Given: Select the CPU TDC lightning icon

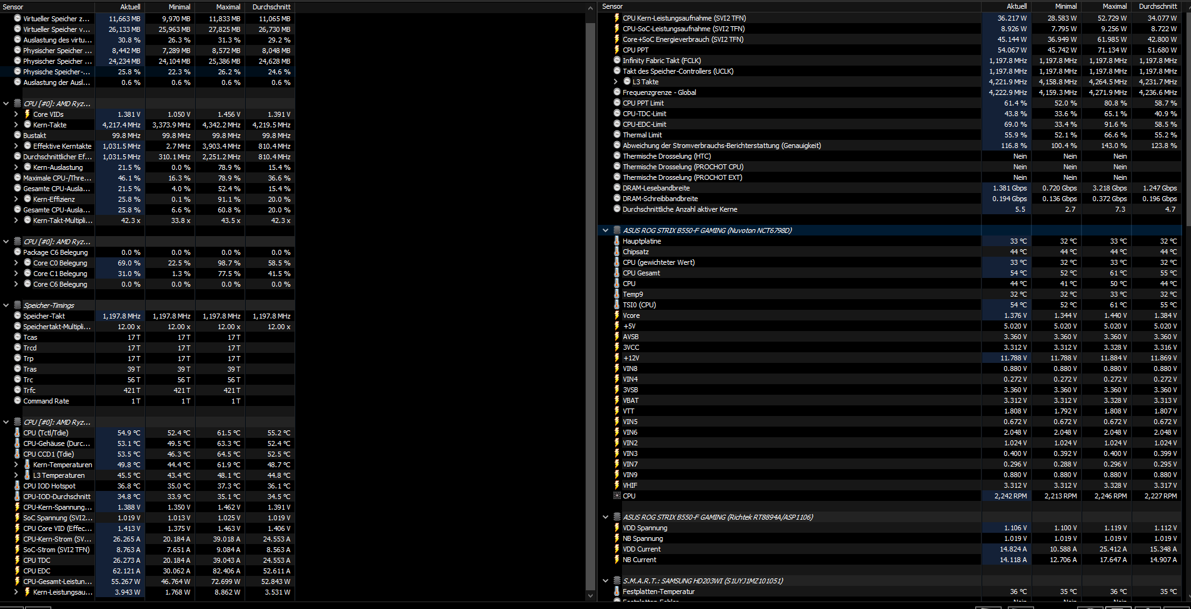Looking at the screenshot, I should point(18,560).
